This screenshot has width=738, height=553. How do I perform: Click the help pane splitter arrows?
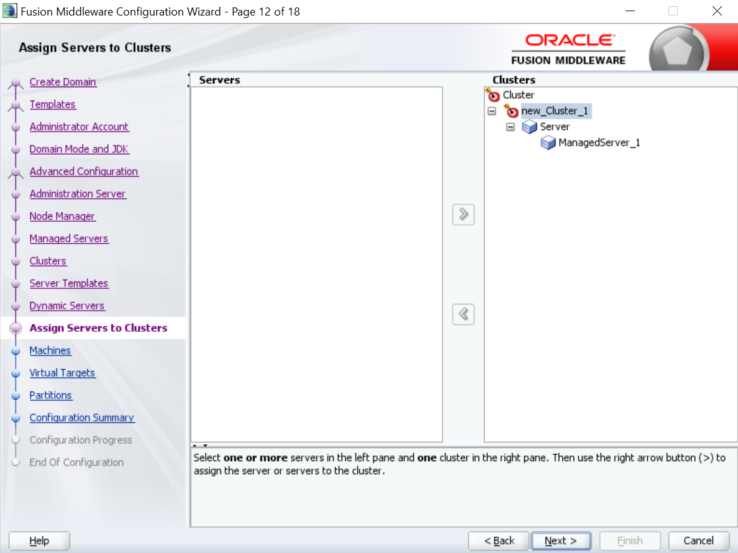[x=200, y=446]
